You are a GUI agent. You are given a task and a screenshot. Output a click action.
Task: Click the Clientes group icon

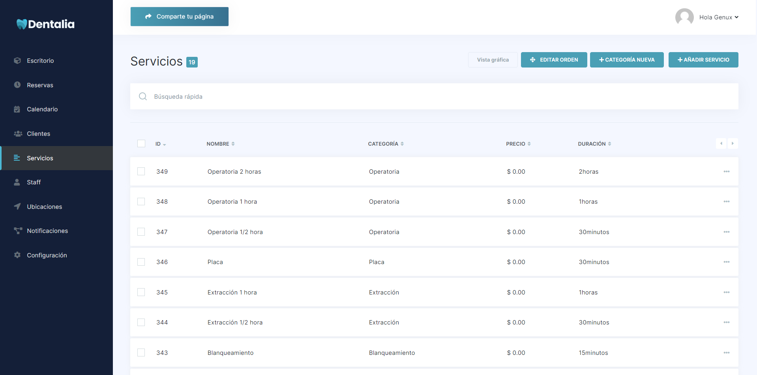(x=18, y=134)
